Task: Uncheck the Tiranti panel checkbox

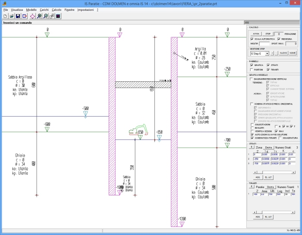Action: tap(268, 70)
